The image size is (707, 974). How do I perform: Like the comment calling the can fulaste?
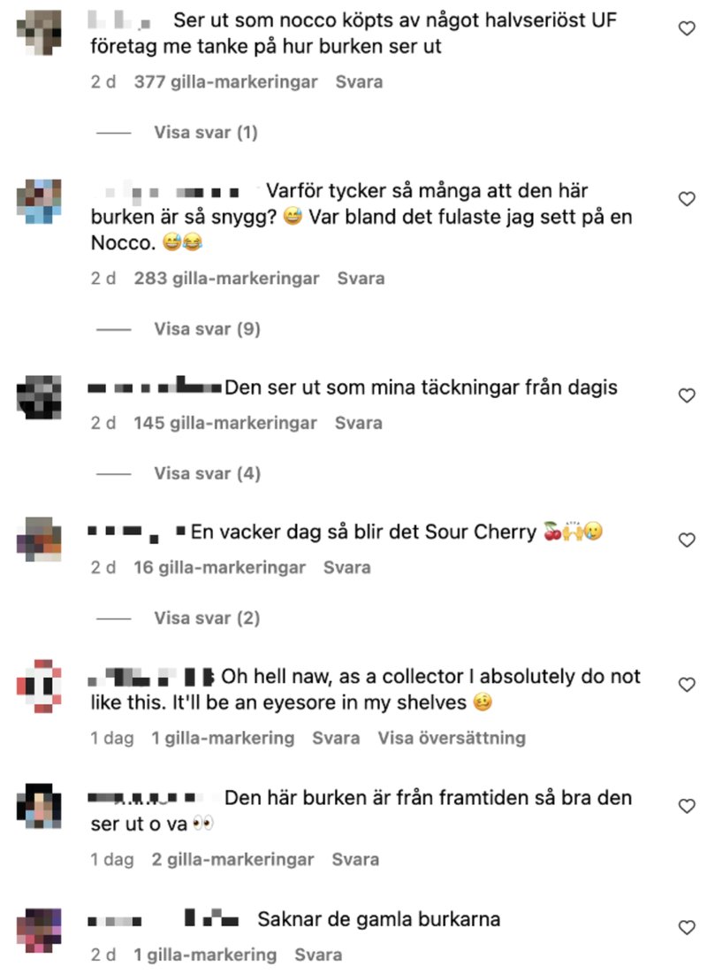point(687,199)
